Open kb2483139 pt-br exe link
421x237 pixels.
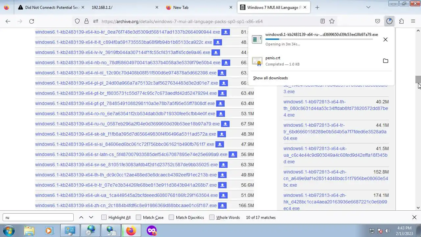coord(126,93)
